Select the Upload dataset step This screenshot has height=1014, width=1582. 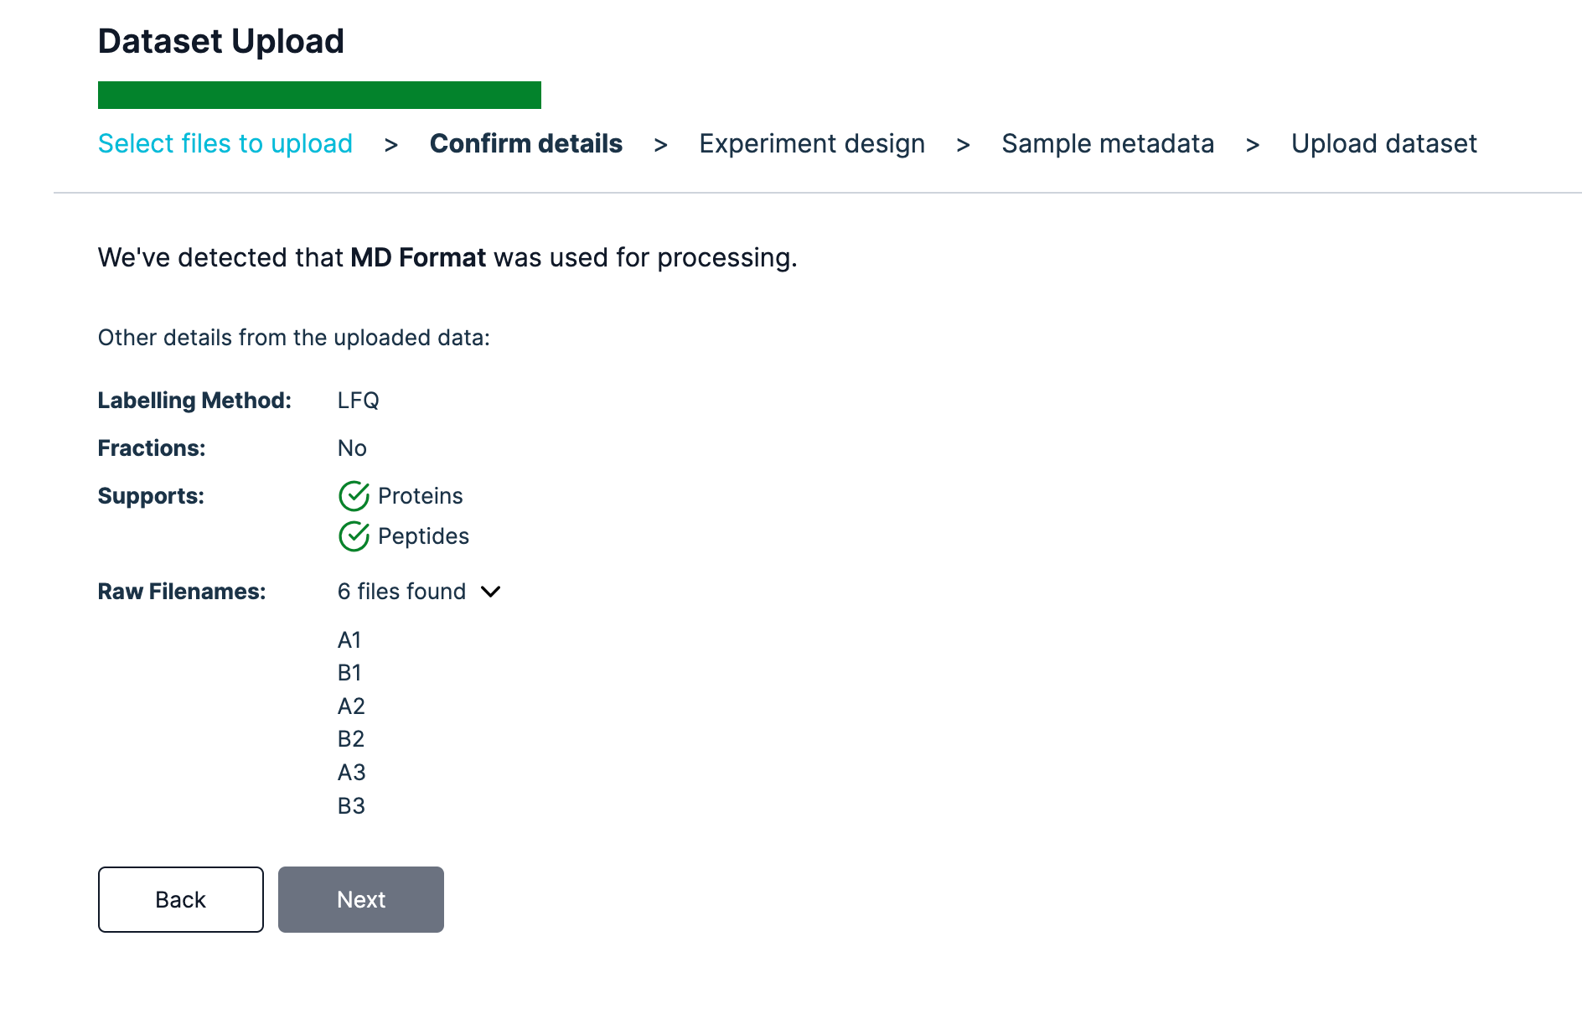coord(1383,143)
